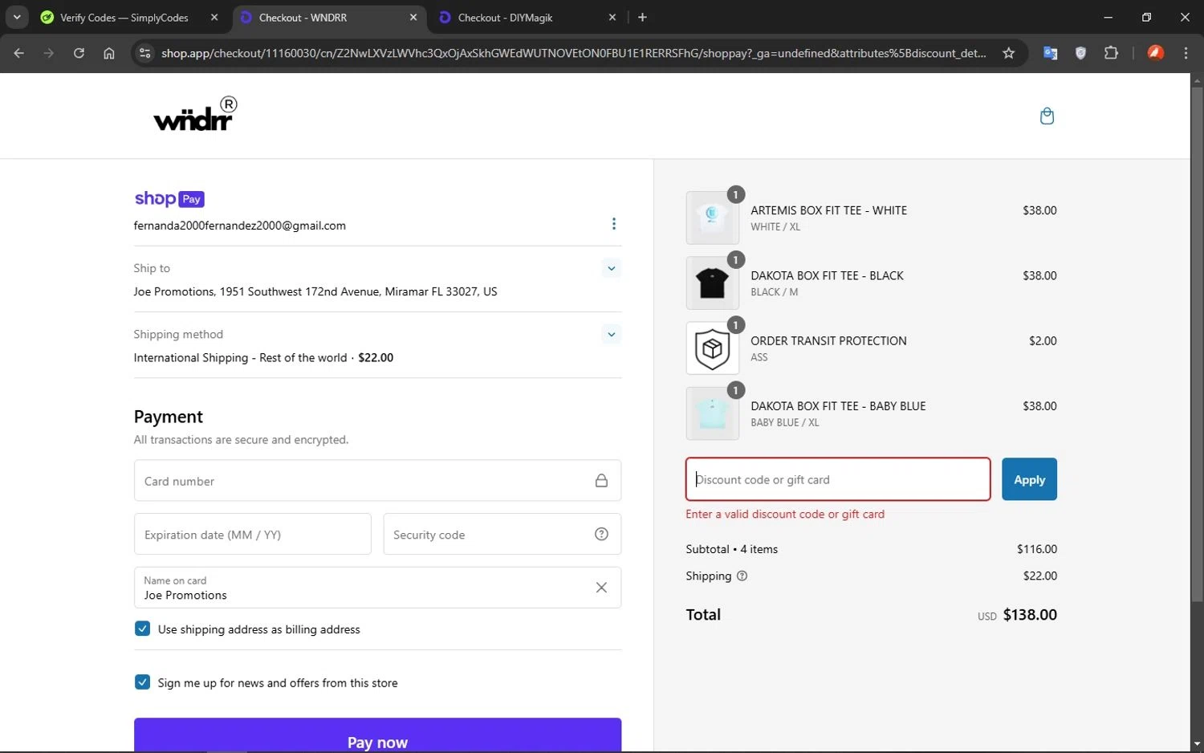Image resolution: width=1204 pixels, height=753 pixels.
Task: Show shipping info tooltip icon
Action: click(742, 576)
